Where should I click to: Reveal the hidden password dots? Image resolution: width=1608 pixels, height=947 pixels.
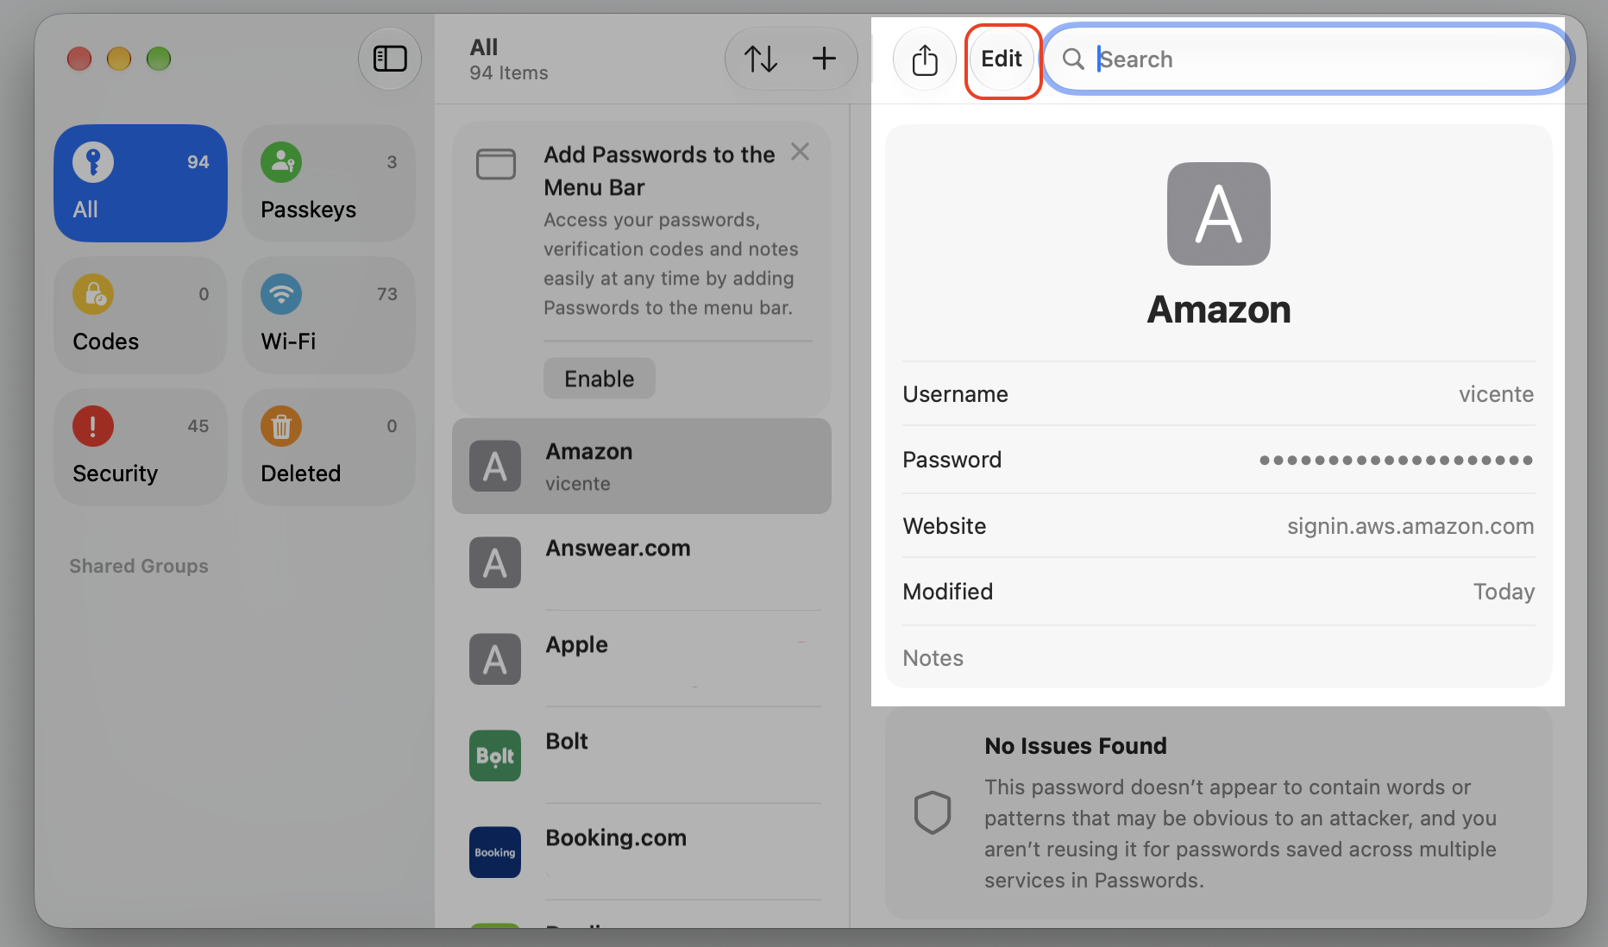[x=1396, y=460]
